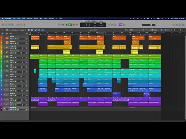Open the Snap mode dropdown set to Smart
186x139 pixels.
point(137,30)
